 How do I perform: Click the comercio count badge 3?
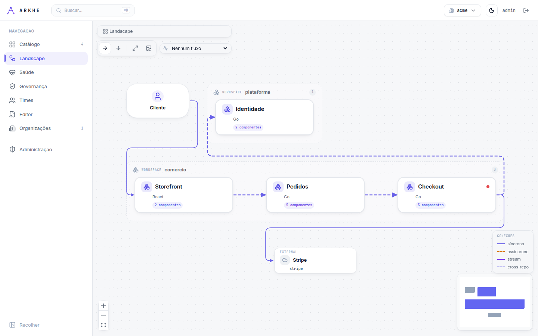495,169
